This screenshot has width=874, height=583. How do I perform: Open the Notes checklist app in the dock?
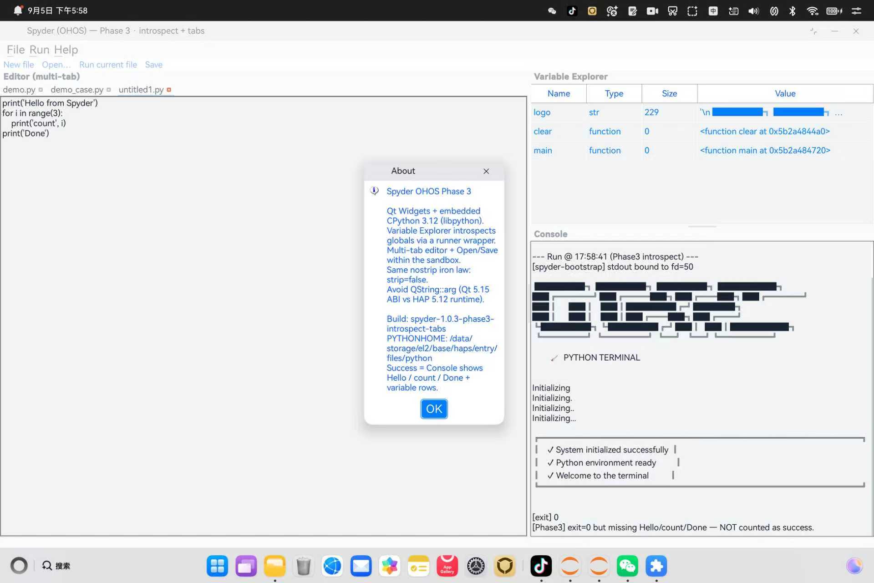(x=418, y=566)
